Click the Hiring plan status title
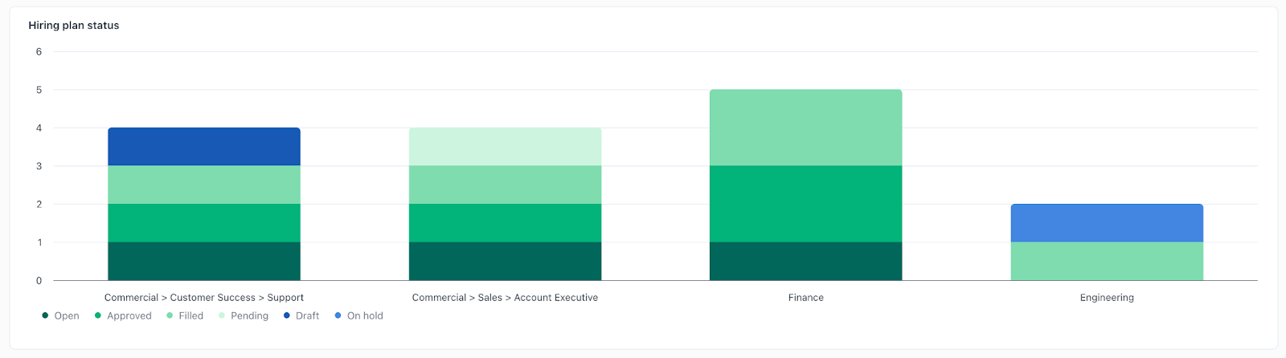This screenshot has height=358, width=1286. point(74,26)
